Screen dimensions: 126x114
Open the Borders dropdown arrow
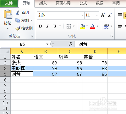coord(74,26)
